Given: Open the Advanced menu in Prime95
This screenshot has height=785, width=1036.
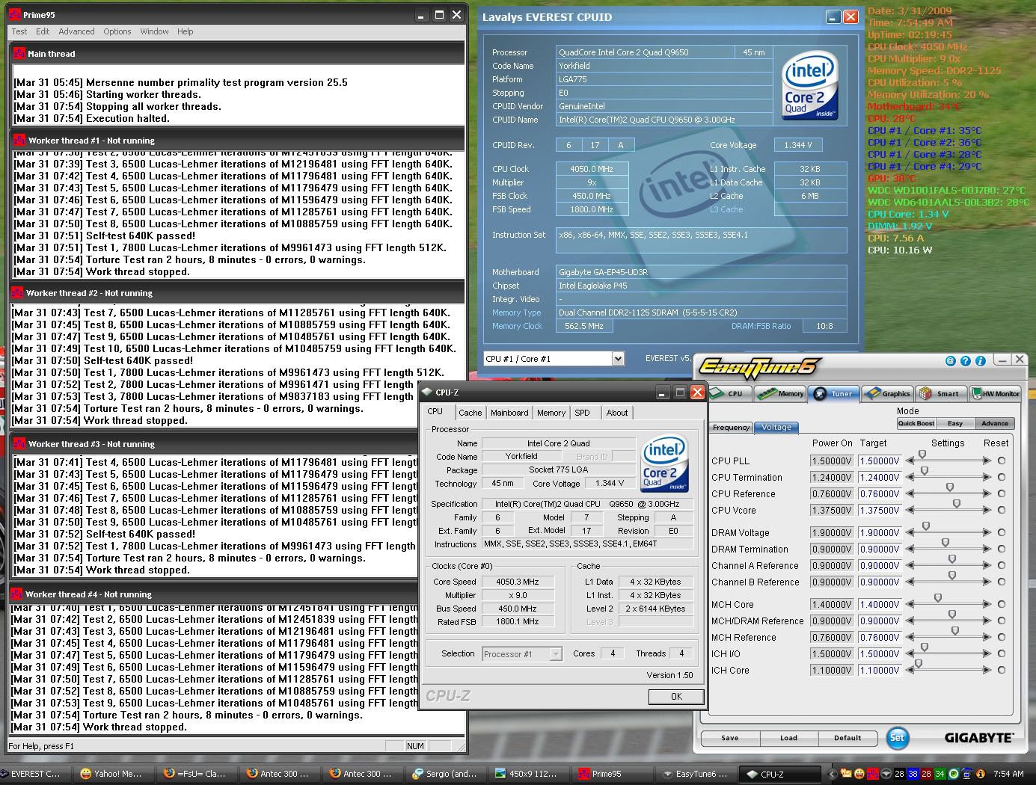Looking at the screenshot, I should (x=76, y=31).
